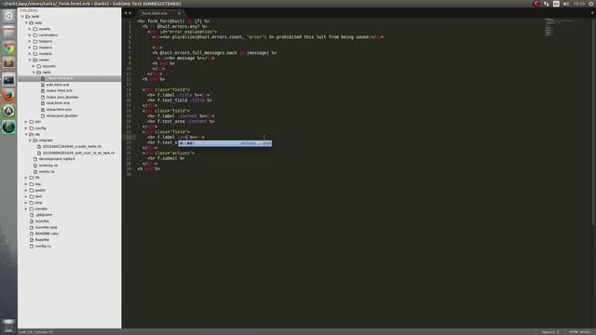Select _form.html.erb in the sidebar

(70, 78)
